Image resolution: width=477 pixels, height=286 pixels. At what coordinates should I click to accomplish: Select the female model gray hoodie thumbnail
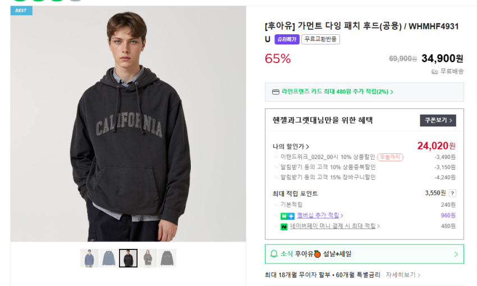148,258
